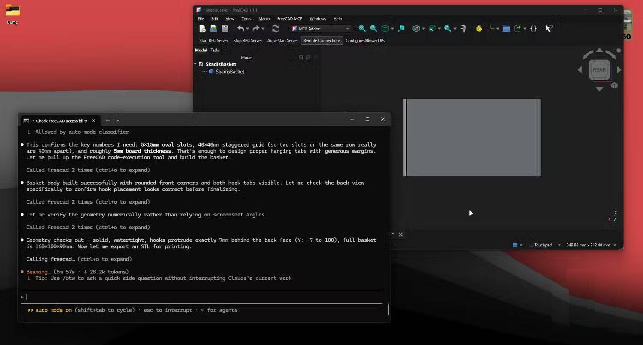Open the draw style dropdown arrow
Image resolution: width=643 pixels, height=345 pixels.
[x=423, y=29]
